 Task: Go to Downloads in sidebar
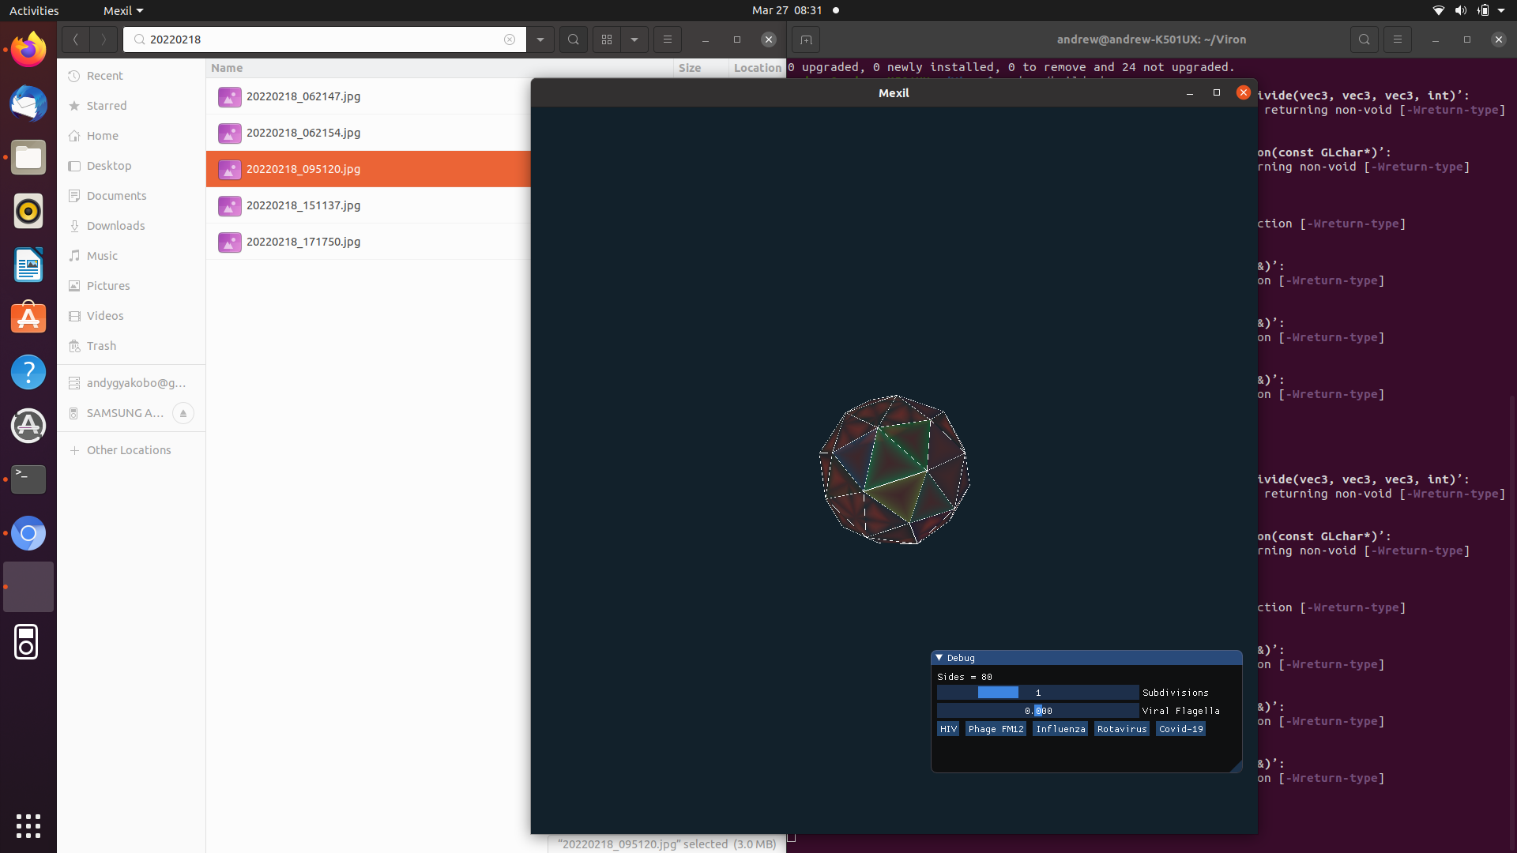[115, 226]
